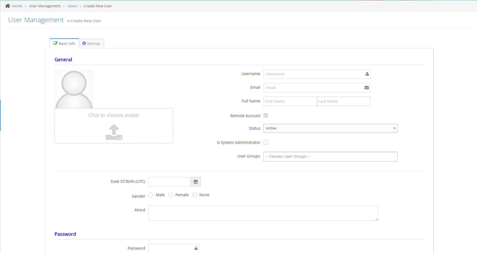Go to Users breadcrumb link
Image resolution: width=477 pixels, height=253 pixels.
click(x=72, y=6)
